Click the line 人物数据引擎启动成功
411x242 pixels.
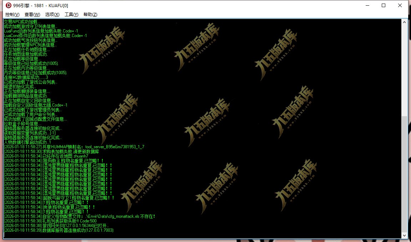[27, 142]
